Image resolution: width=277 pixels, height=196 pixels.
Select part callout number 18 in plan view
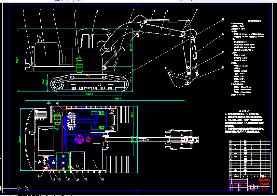[x=86, y=179]
